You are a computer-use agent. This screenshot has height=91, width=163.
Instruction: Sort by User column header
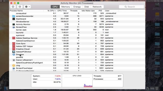tap(107, 11)
